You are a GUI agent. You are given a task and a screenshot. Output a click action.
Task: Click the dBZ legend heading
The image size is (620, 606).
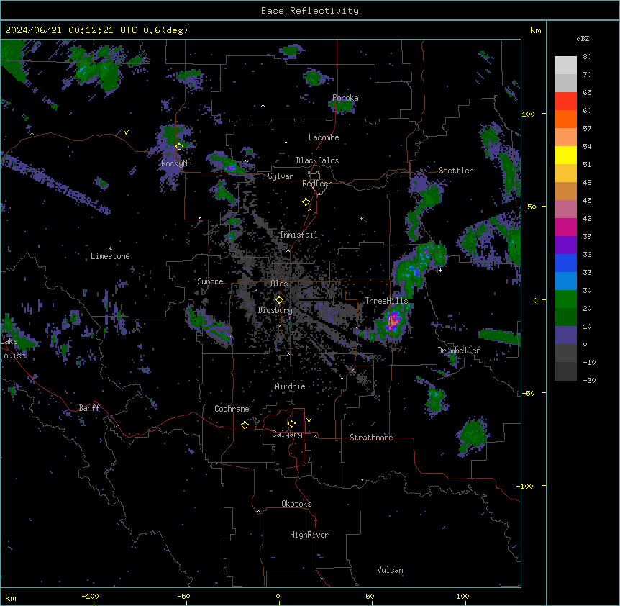click(583, 39)
